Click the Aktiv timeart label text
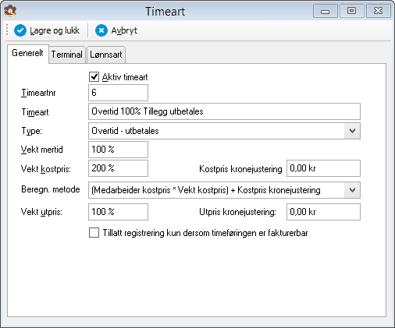 [x=125, y=77]
